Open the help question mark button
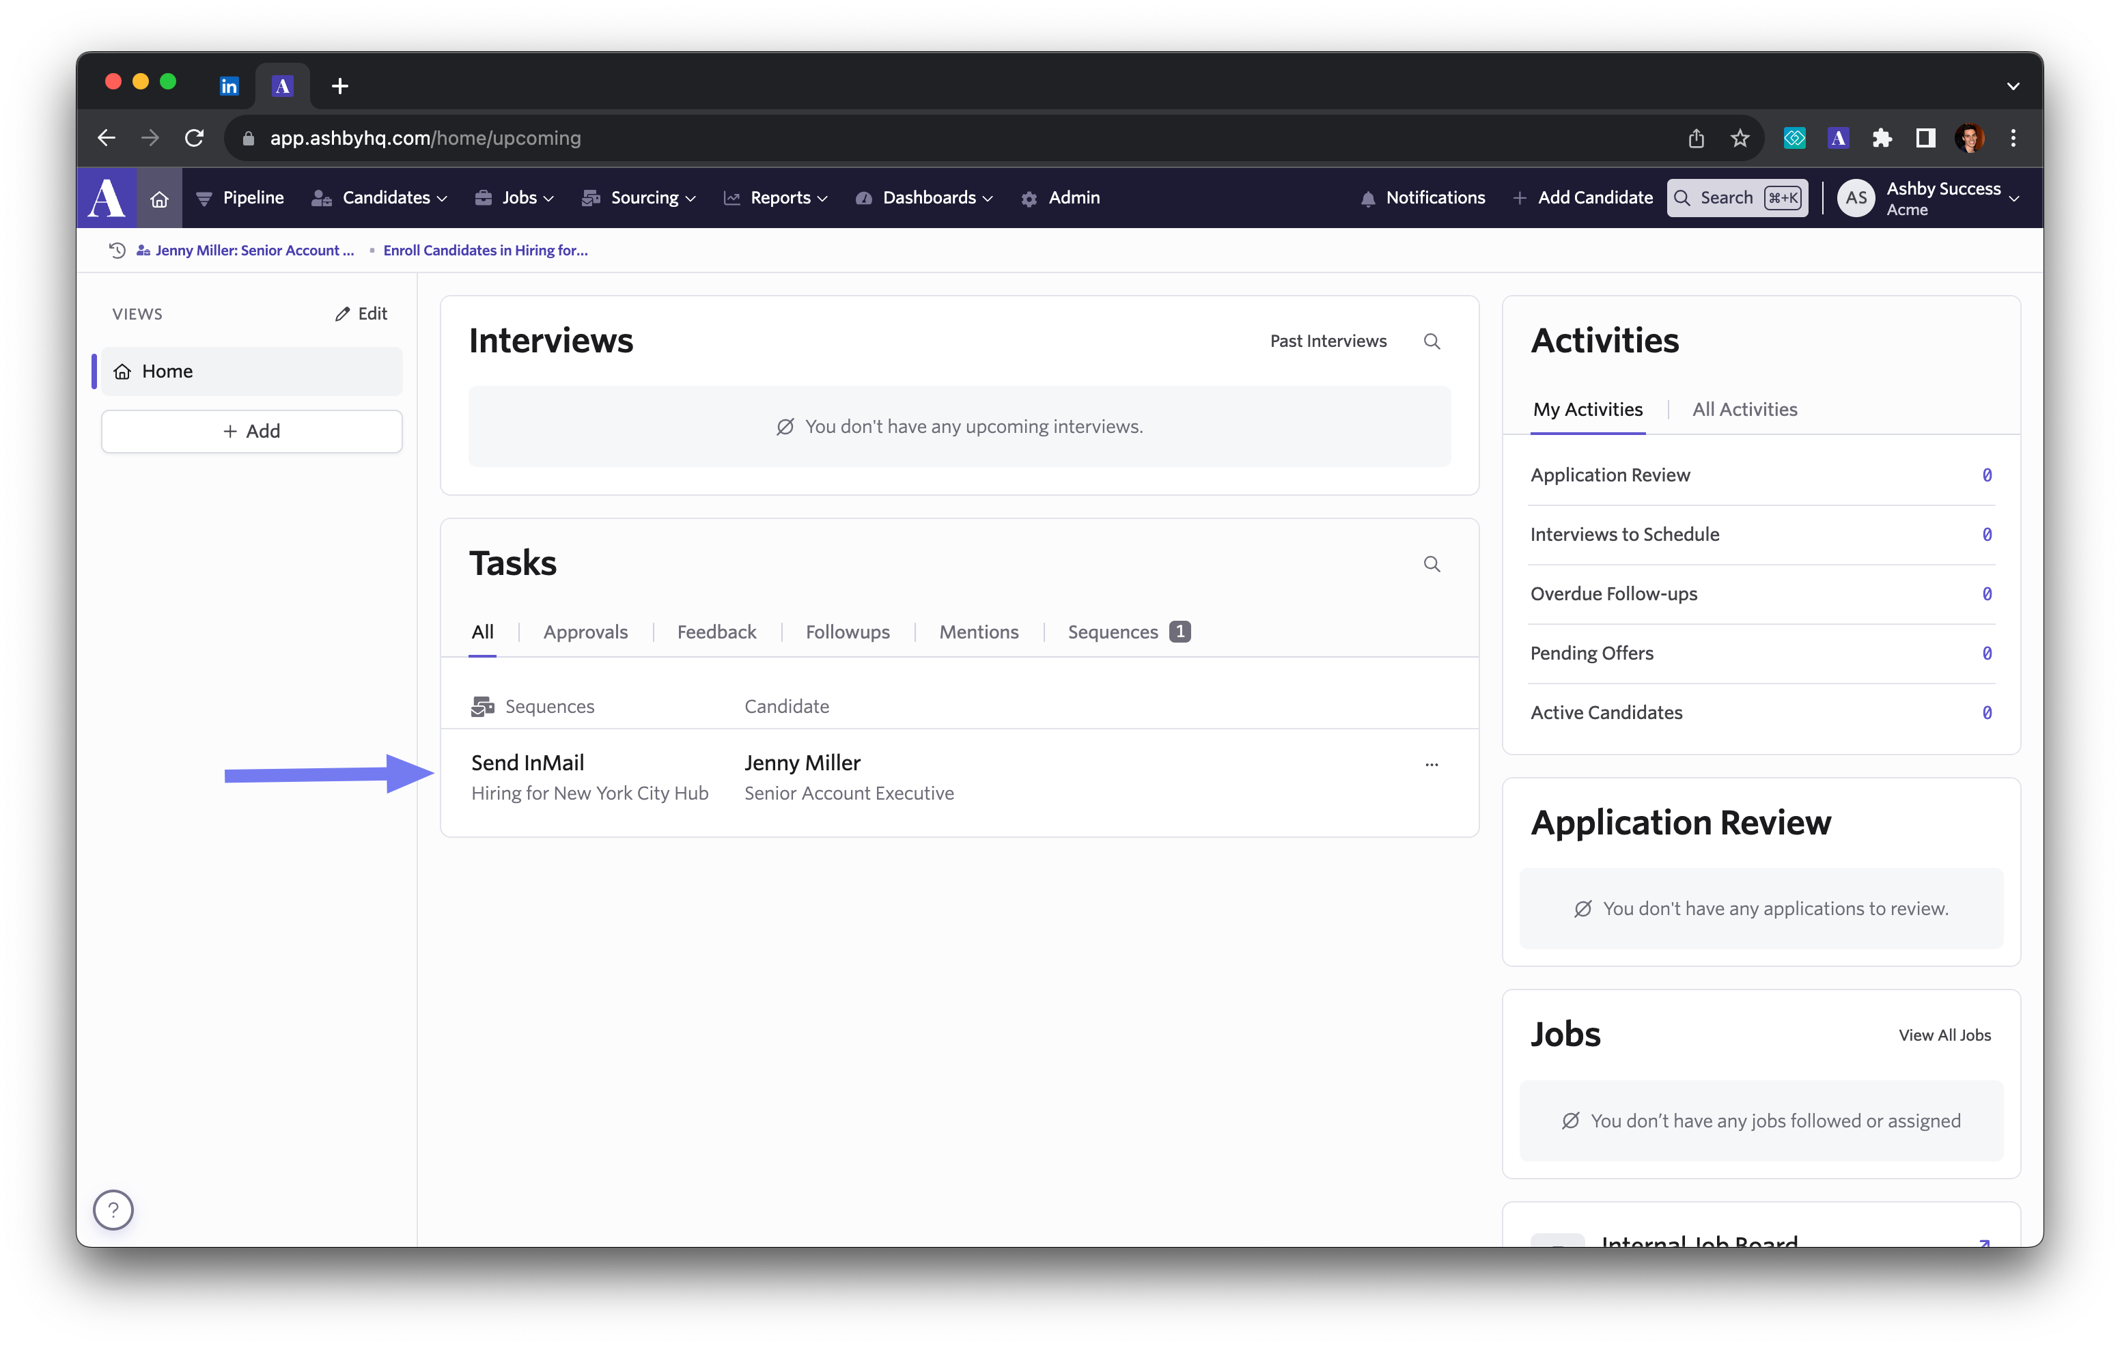The image size is (2120, 1348). [113, 1210]
